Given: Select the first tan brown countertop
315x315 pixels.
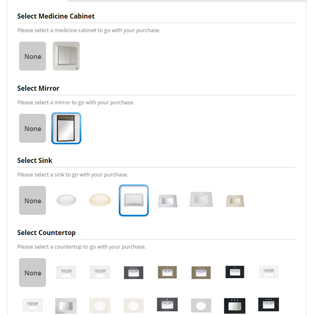Looking at the screenshot, I should 167,272.
